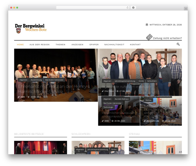Click the download icon beside the address bar
Image resolution: width=196 pixels, height=166 pixels.
coord(133,7)
